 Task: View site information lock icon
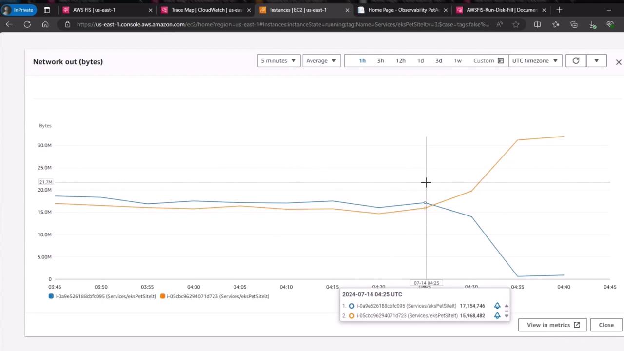click(x=67, y=24)
